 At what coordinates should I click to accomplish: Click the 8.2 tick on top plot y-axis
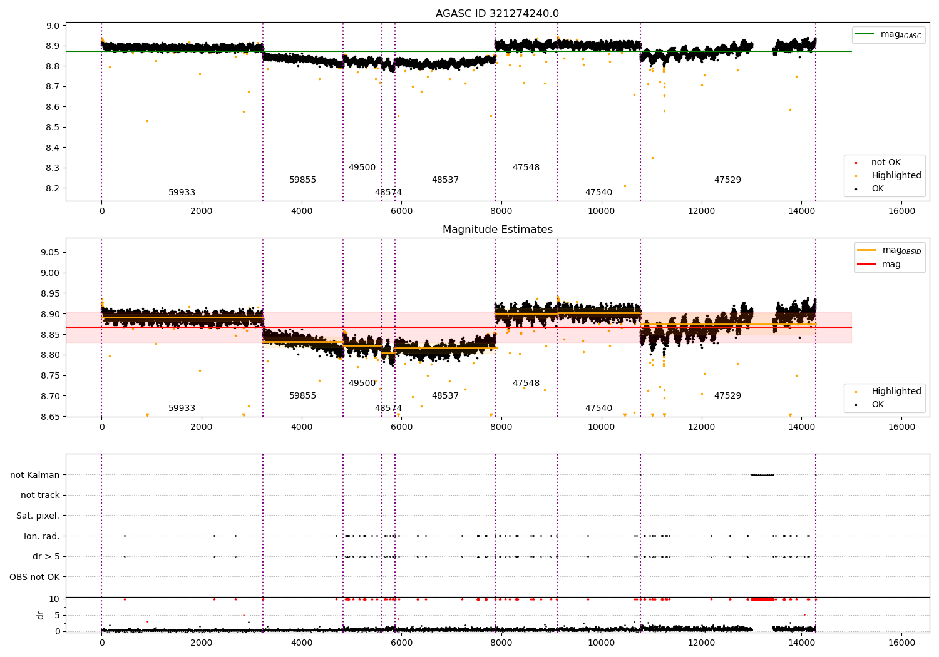click(x=53, y=188)
